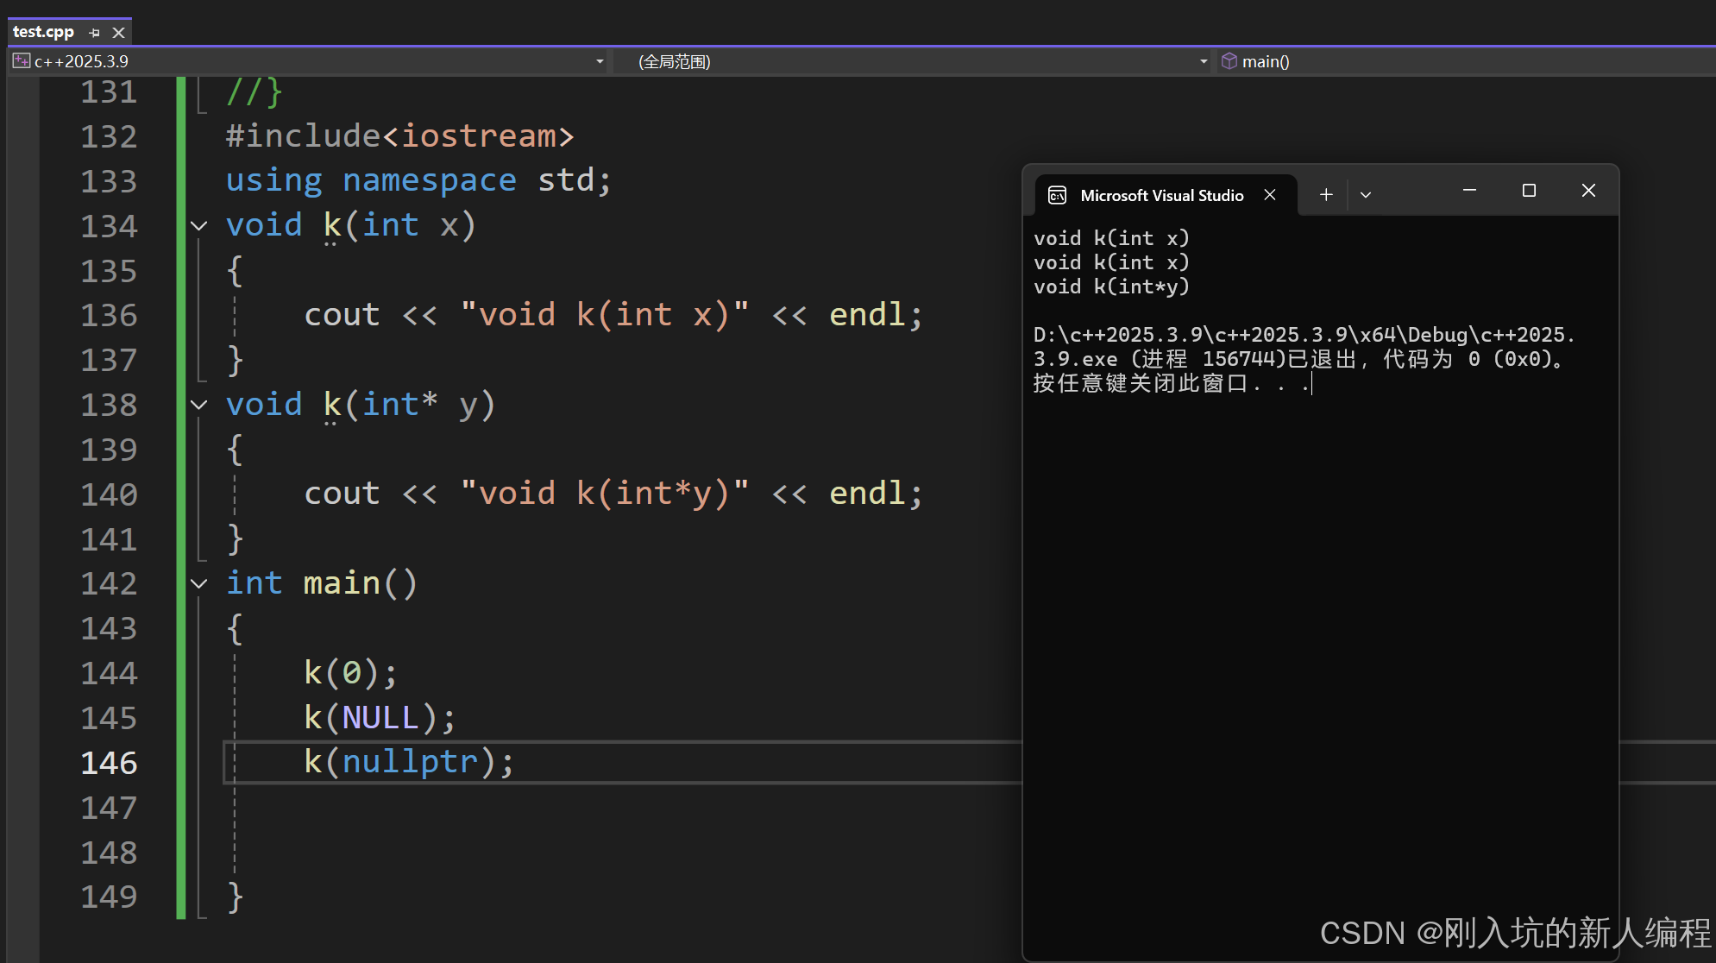Click the cube icon next to main()

pos(1229,61)
